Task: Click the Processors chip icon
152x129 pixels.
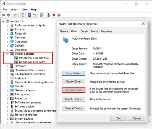Action: click(x=12, y=98)
